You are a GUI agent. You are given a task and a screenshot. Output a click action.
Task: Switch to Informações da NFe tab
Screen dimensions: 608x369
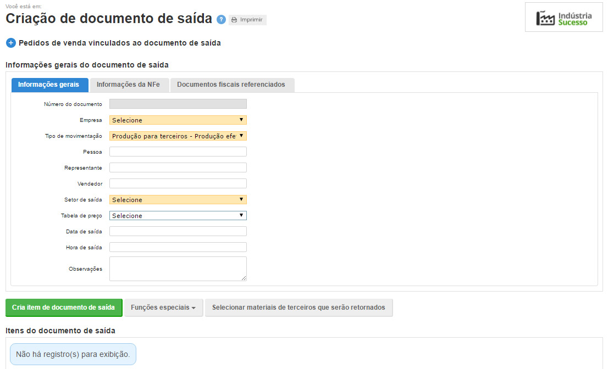128,85
